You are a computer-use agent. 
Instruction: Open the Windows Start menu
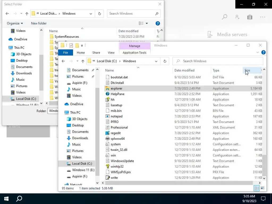pyautogui.click(x=6, y=199)
